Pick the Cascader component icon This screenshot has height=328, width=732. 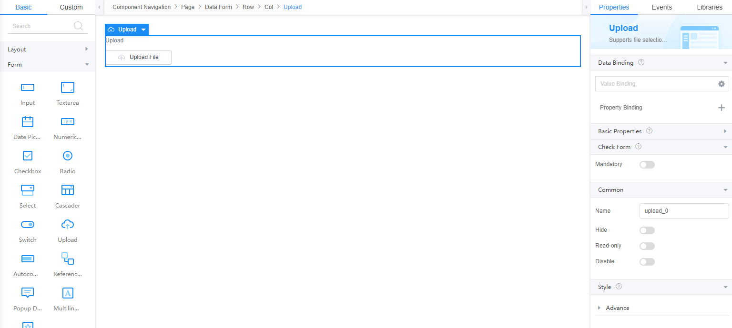68,190
